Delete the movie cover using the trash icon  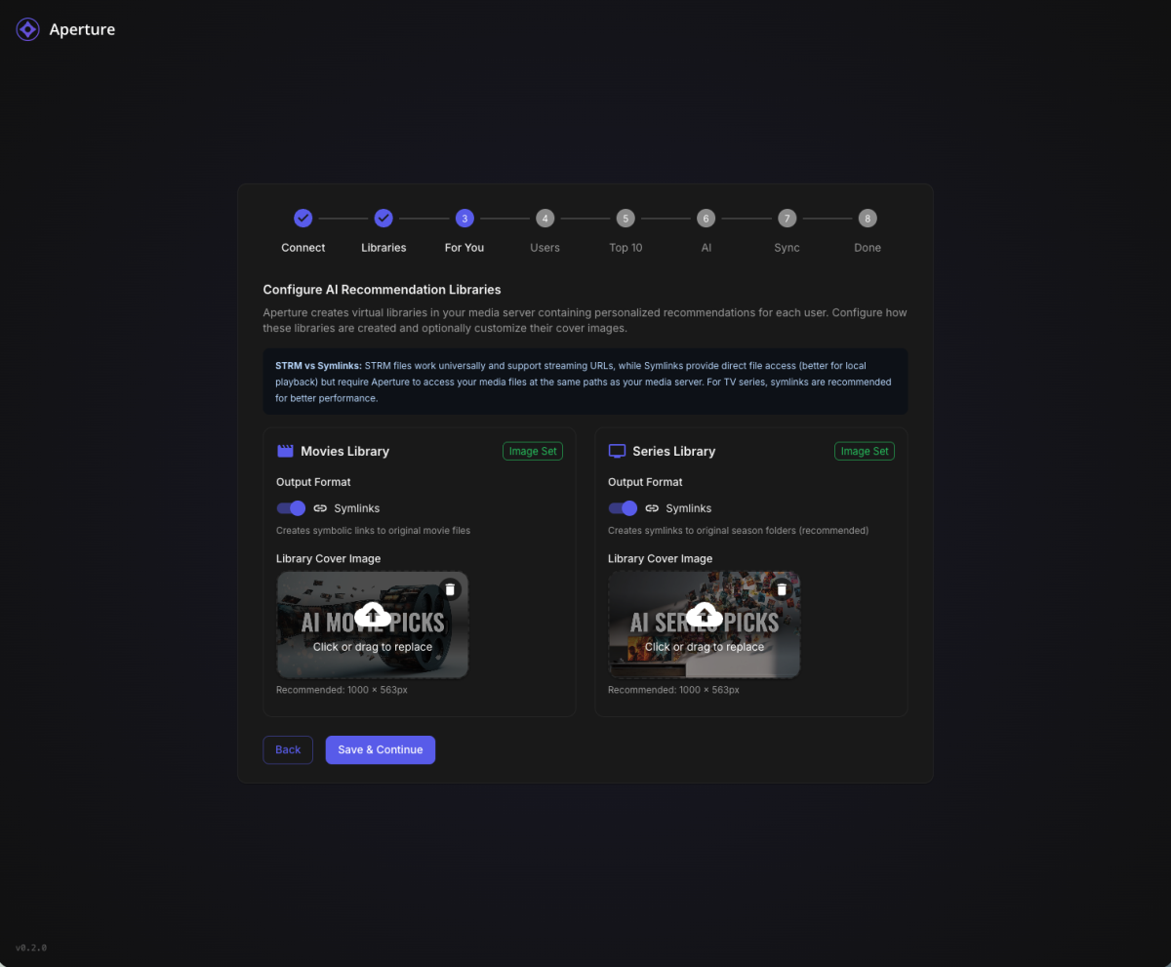click(450, 588)
